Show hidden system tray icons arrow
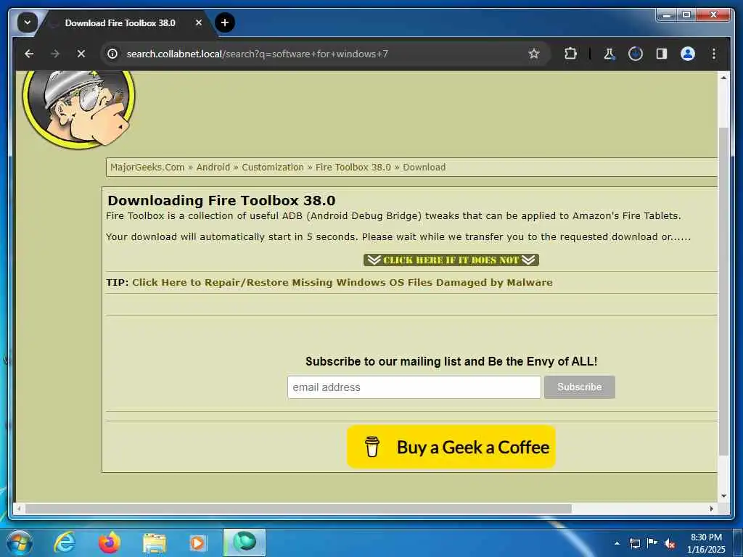The height and width of the screenshot is (557, 743). [x=617, y=543]
